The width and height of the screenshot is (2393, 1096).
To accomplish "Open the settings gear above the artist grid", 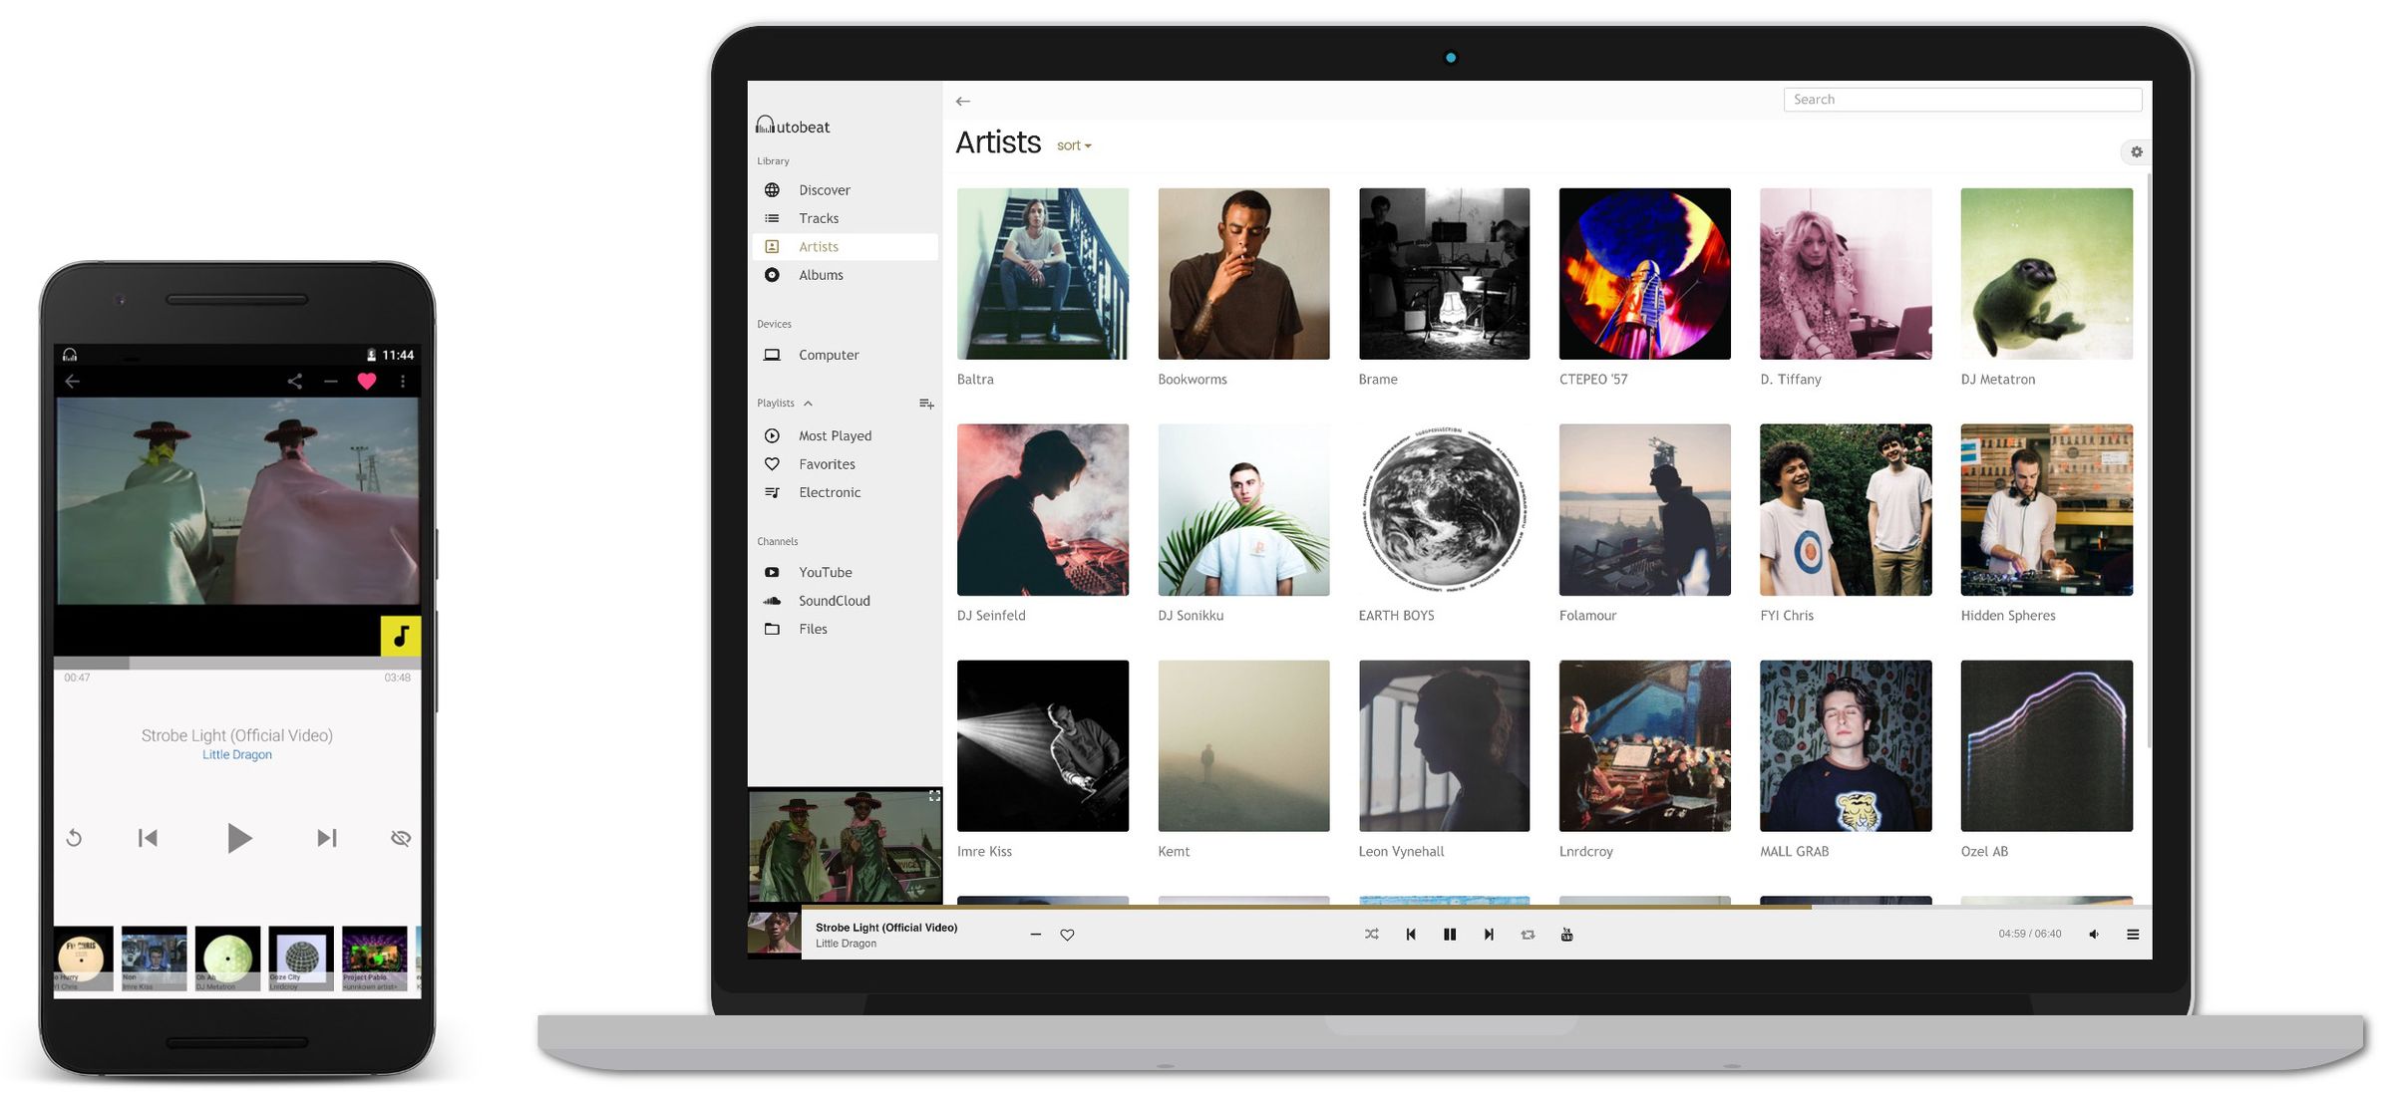I will [2136, 151].
